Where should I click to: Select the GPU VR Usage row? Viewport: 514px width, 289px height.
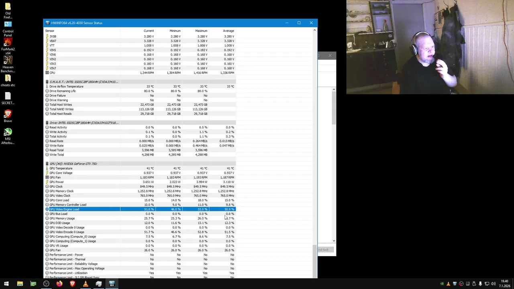tap(140, 246)
